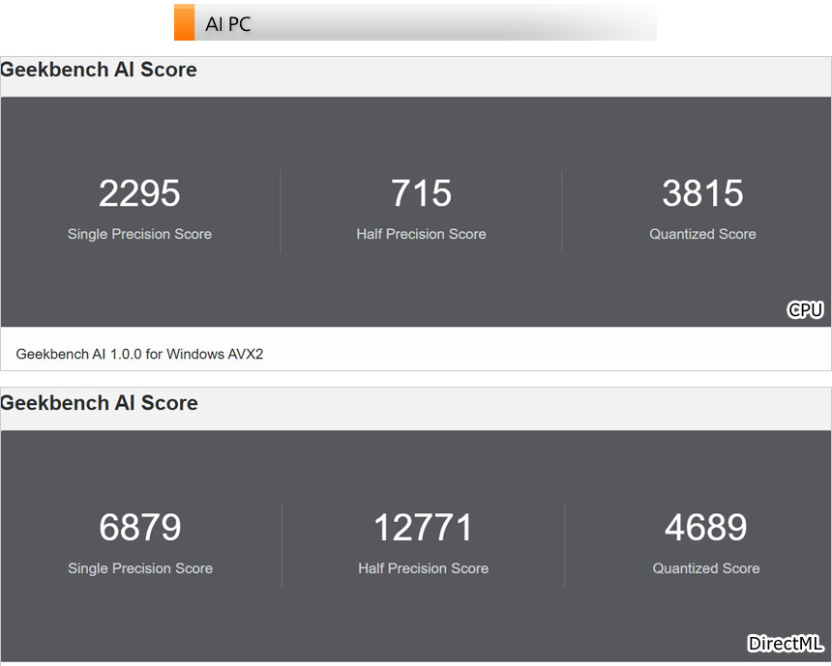The width and height of the screenshot is (832, 666).
Task: Click the 6879 score value
Action: click(139, 528)
